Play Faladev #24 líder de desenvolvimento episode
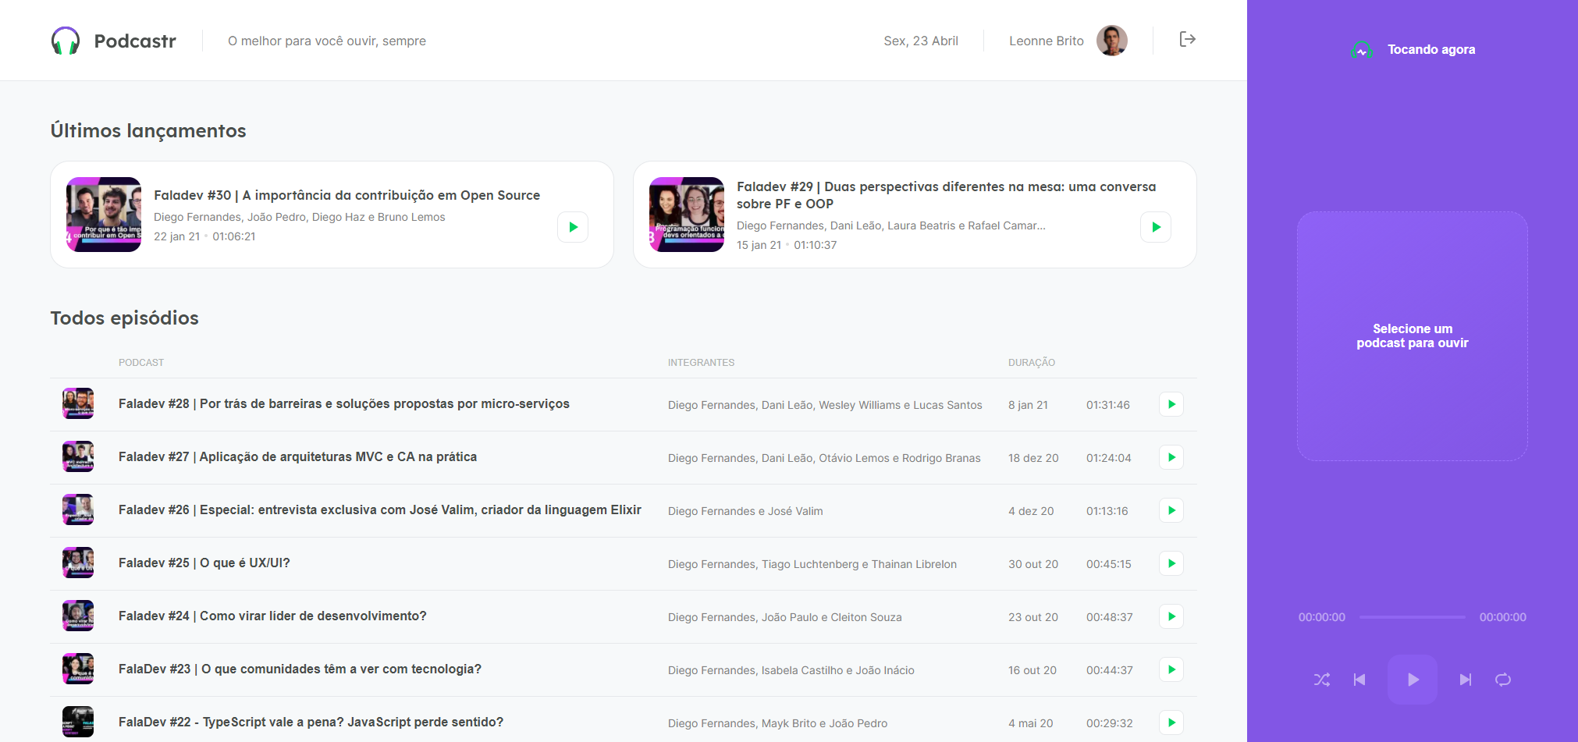This screenshot has width=1578, height=742. coord(1171,616)
